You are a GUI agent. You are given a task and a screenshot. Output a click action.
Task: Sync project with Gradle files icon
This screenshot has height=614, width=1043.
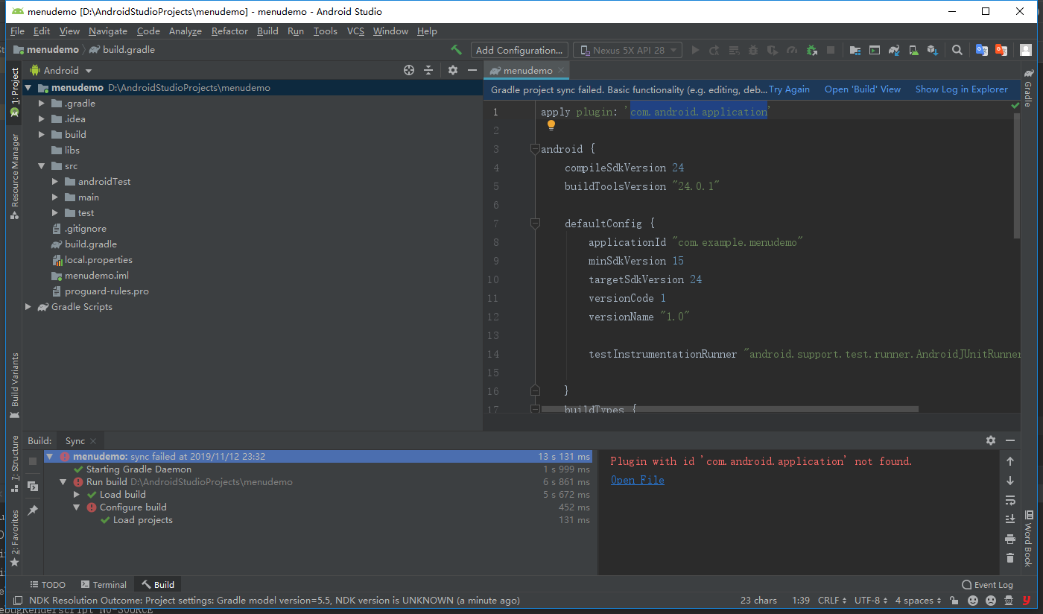894,50
